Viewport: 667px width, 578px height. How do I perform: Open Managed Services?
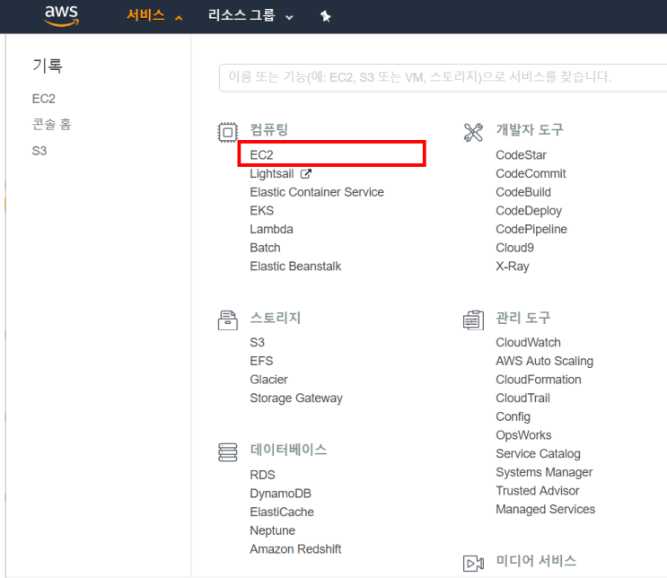pos(545,509)
